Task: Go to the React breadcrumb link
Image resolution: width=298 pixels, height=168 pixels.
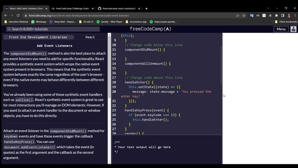Action: (90, 37)
